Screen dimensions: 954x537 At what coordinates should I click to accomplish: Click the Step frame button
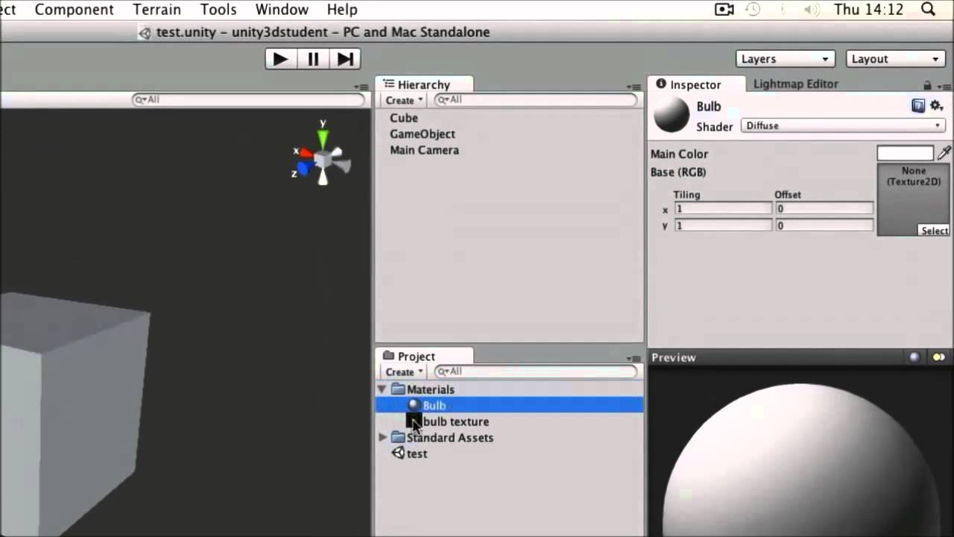(345, 59)
